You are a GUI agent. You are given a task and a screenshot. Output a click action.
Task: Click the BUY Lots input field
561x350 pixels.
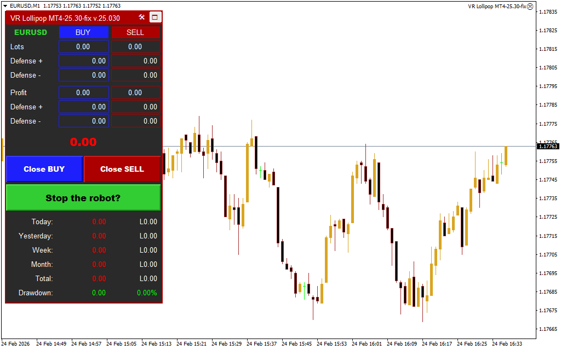[x=83, y=47]
